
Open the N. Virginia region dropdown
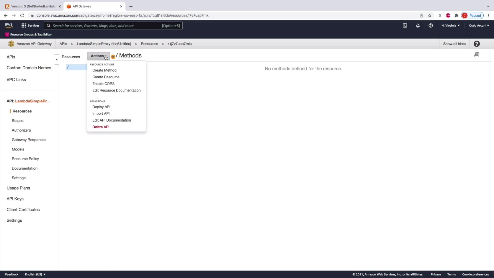pyautogui.click(x=451, y=25)
